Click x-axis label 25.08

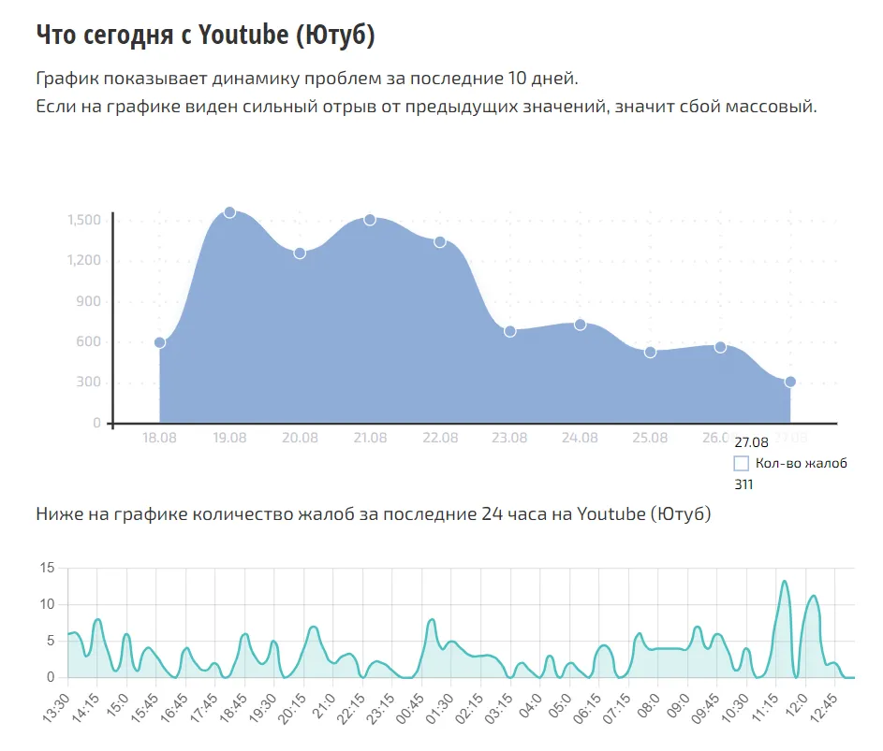650,438
